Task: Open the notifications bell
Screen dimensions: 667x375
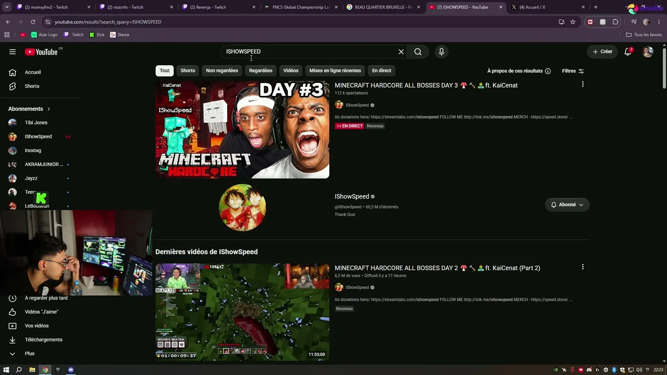Action: point(628,52)
